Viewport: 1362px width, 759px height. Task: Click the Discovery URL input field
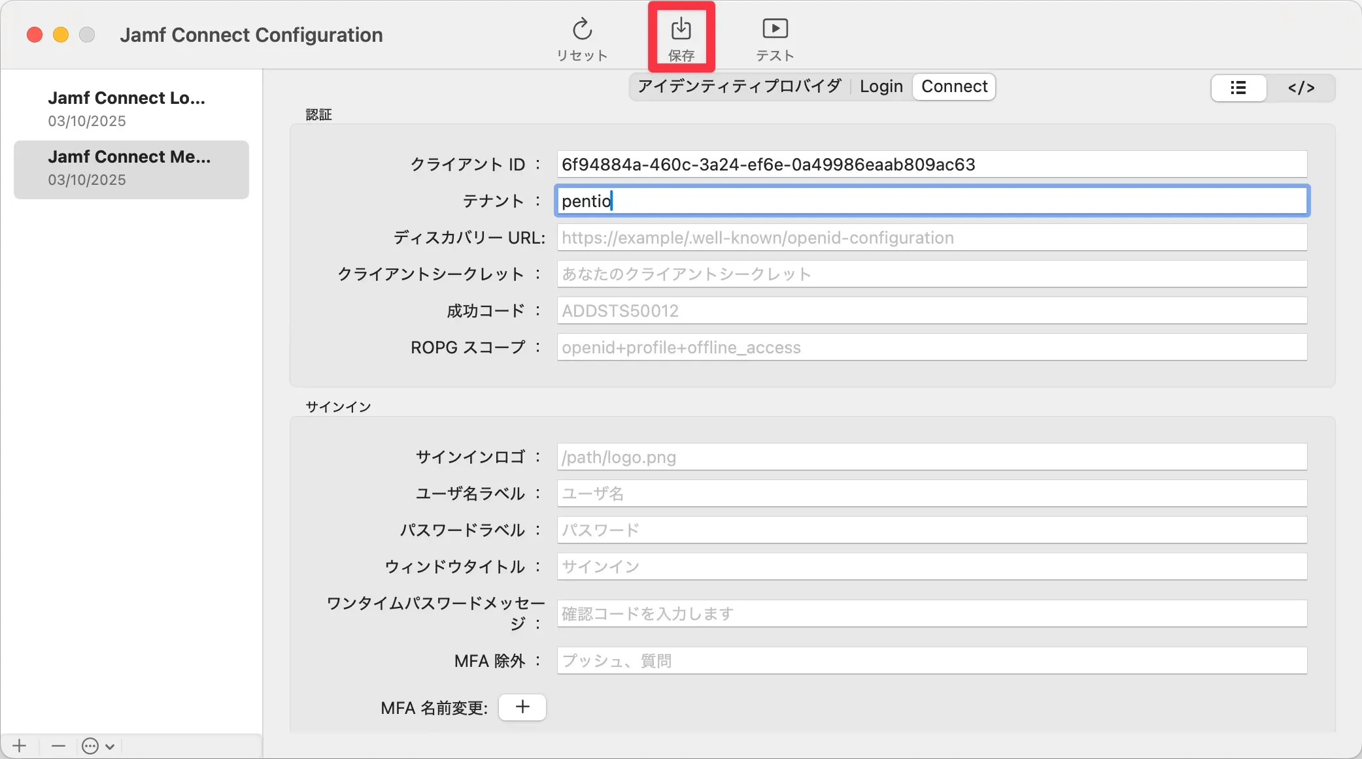point(931,237)
